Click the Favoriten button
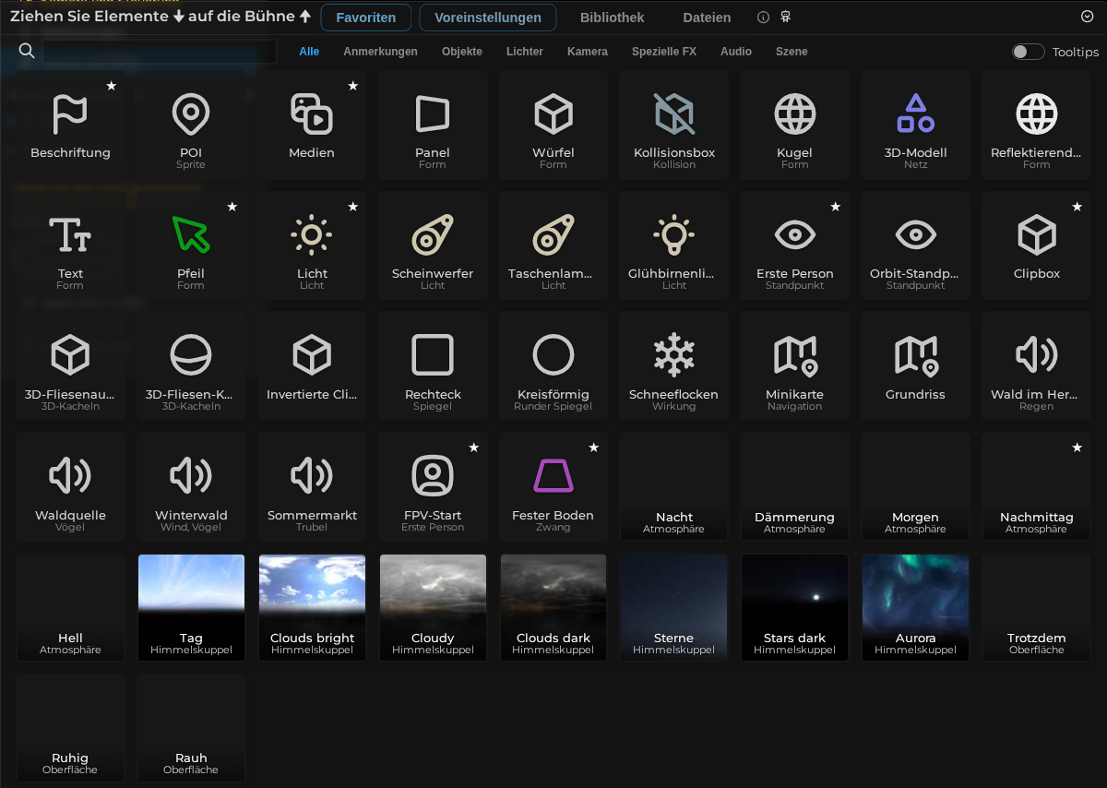Viewport: 1107px width, 788px height. tap(366, 18)
